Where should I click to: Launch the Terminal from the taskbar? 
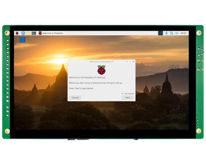[34, 33]
